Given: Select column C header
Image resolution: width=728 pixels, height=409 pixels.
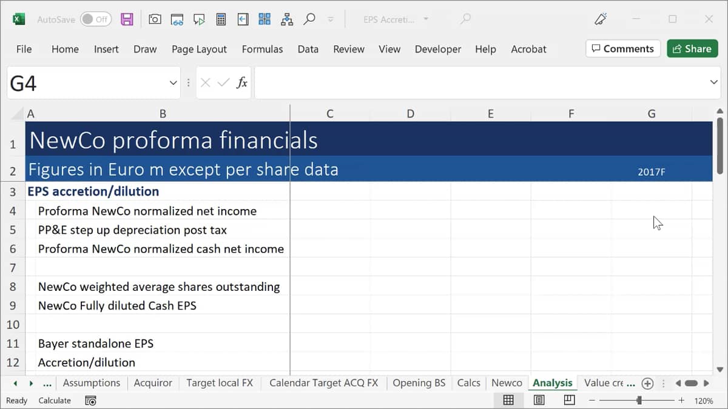Looking at the screenshot, I should click(329, 113).
